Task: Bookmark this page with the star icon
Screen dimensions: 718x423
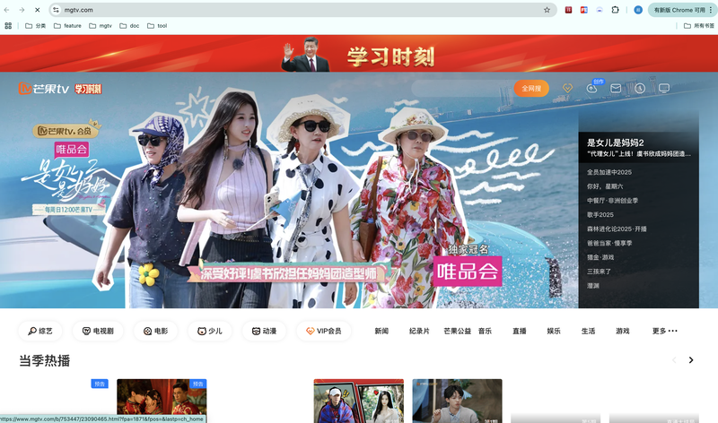Action: [x=547, y=10]
